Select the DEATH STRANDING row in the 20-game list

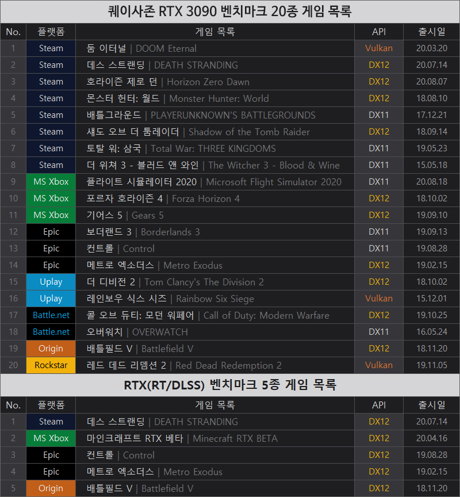click(230, 65)
